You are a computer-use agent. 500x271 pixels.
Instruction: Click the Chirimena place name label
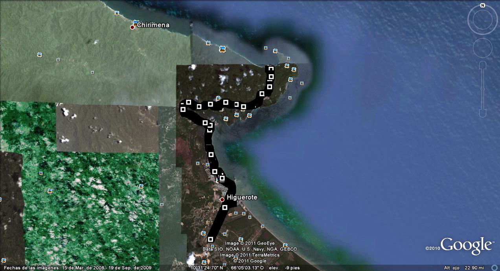coord(153,25)
